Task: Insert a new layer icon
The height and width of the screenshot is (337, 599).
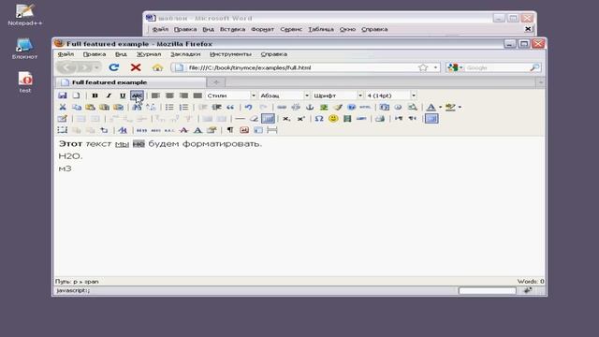Action: tap(63, 130)
